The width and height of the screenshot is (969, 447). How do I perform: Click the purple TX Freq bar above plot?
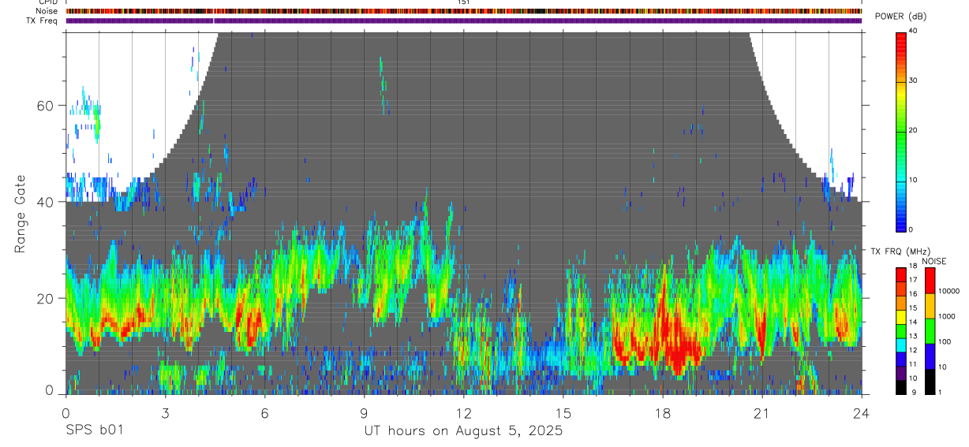[464, 20]
